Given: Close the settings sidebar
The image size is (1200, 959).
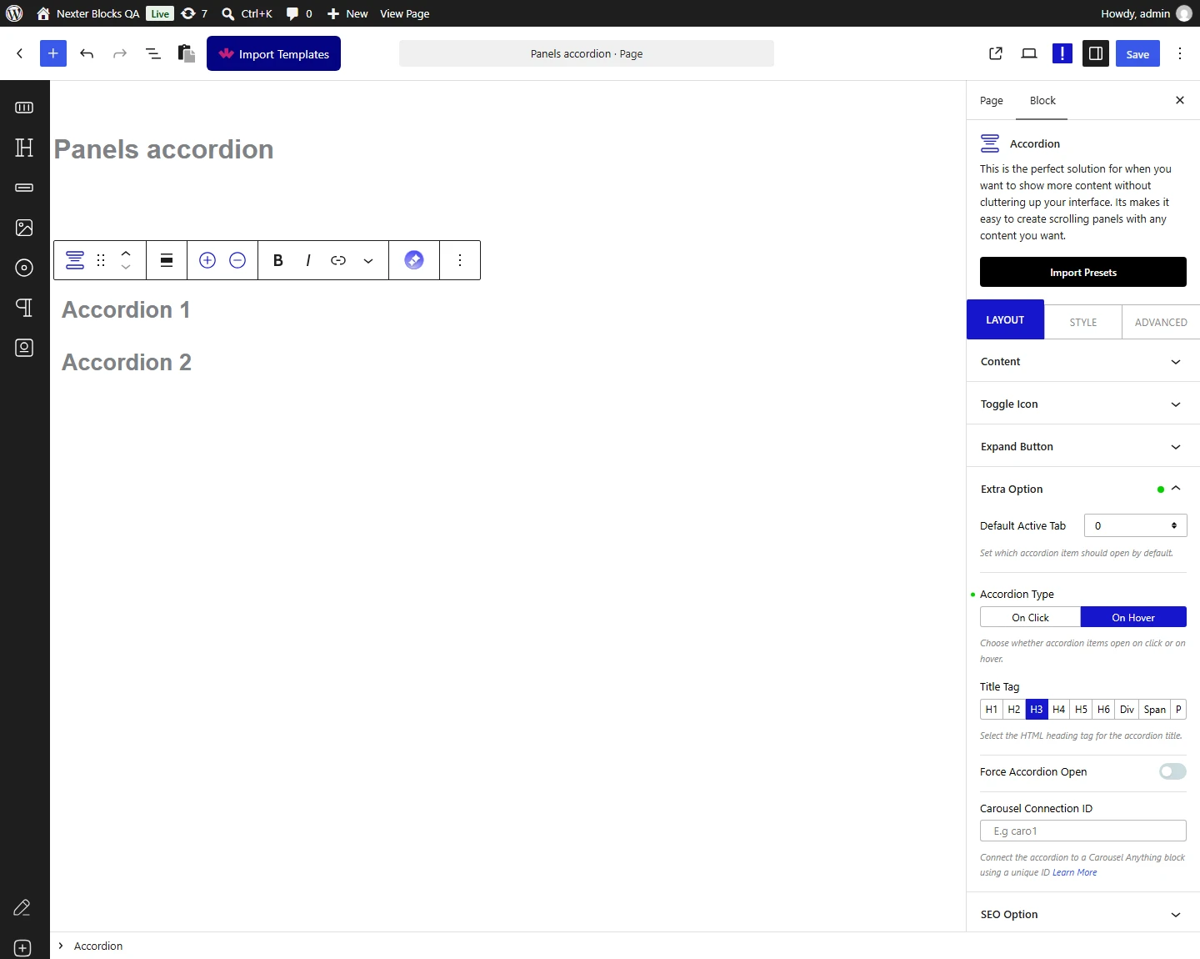Looking at the screenshot, I should [x=1180, y=100].
